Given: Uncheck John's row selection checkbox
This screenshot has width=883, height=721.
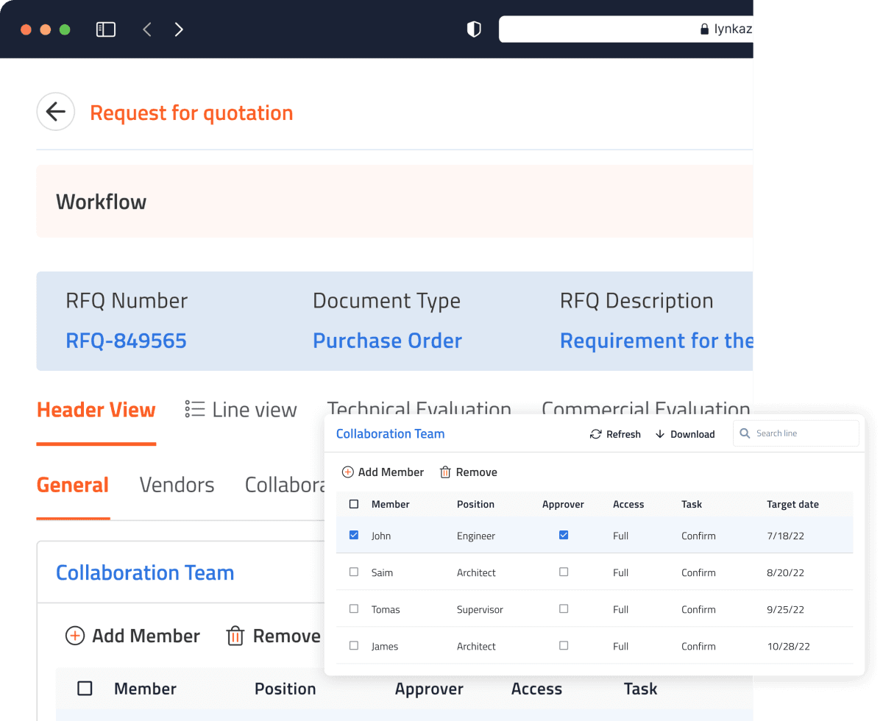Looking at the screenshot, I should (x=354, y=535).
